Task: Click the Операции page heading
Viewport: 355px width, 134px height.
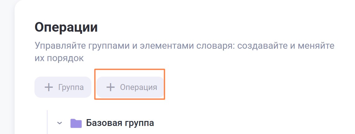Action: pos(66,27)
